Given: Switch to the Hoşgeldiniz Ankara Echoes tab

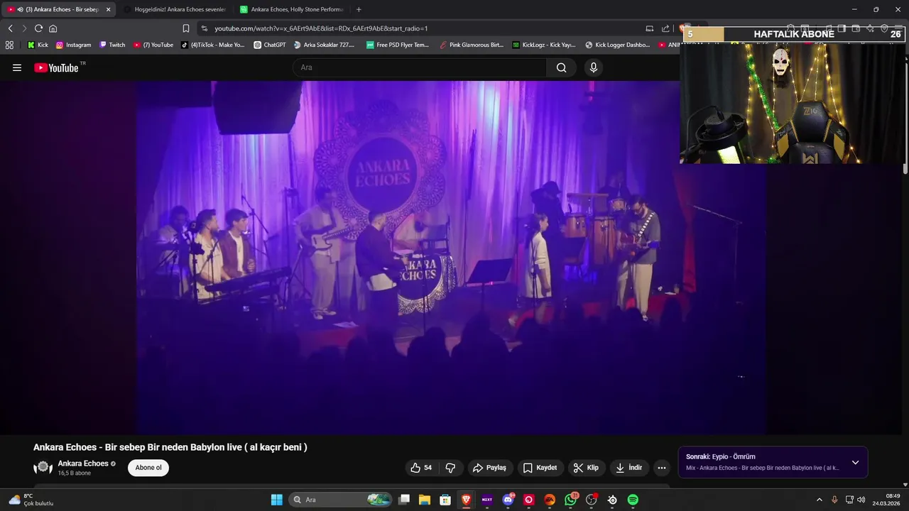Looking at the screenshot, I should 175,9.
